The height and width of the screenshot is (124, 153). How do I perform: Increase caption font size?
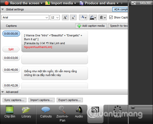tap(65, 17)
